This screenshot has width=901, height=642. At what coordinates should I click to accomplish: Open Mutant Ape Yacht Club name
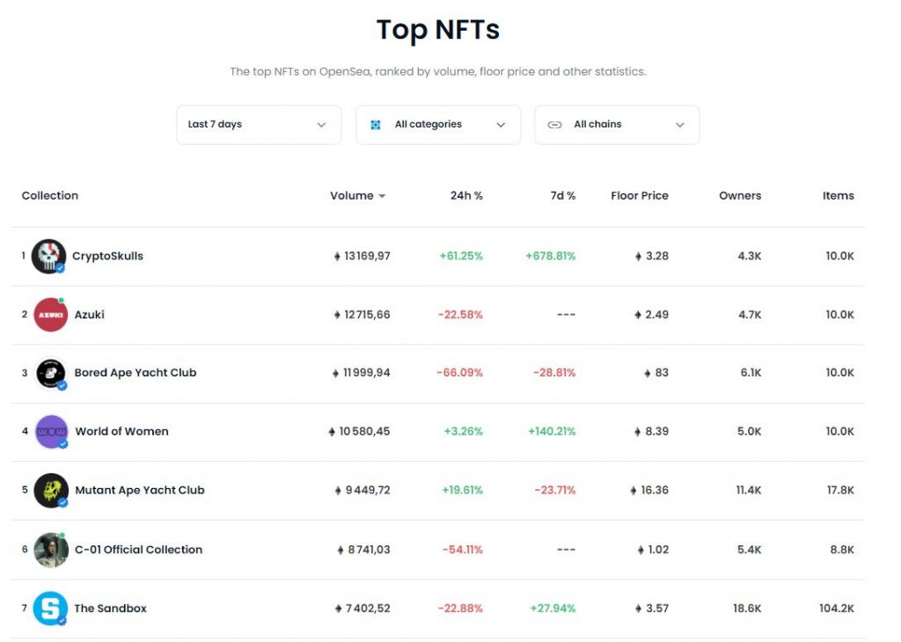pos(140,491)
